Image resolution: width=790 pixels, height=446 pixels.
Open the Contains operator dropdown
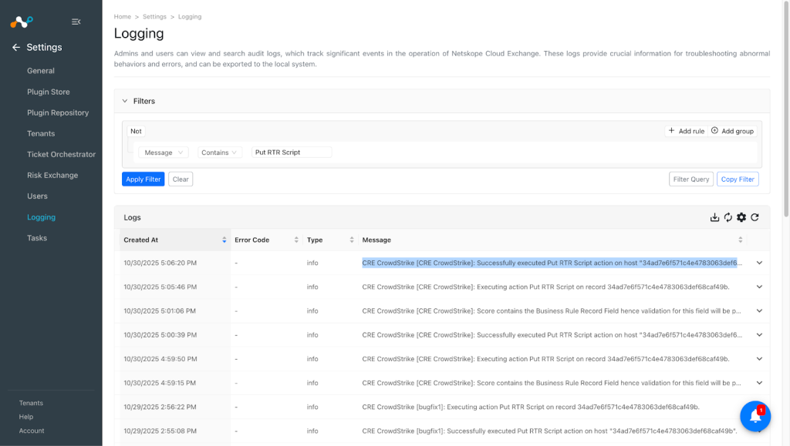pos(220,153)
